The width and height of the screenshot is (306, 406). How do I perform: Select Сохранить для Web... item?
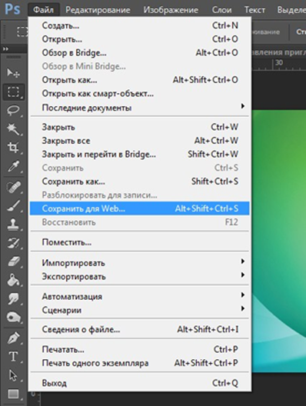pos(140,208)
